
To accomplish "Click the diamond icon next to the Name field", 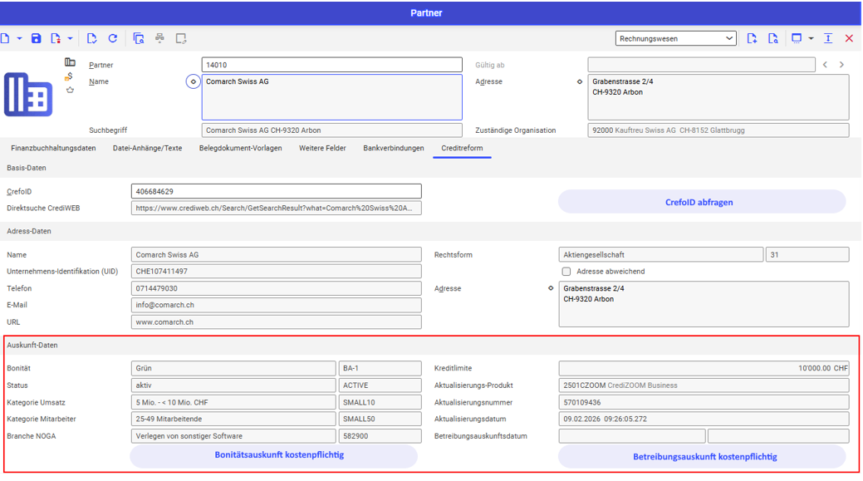I will pos(193,82).
